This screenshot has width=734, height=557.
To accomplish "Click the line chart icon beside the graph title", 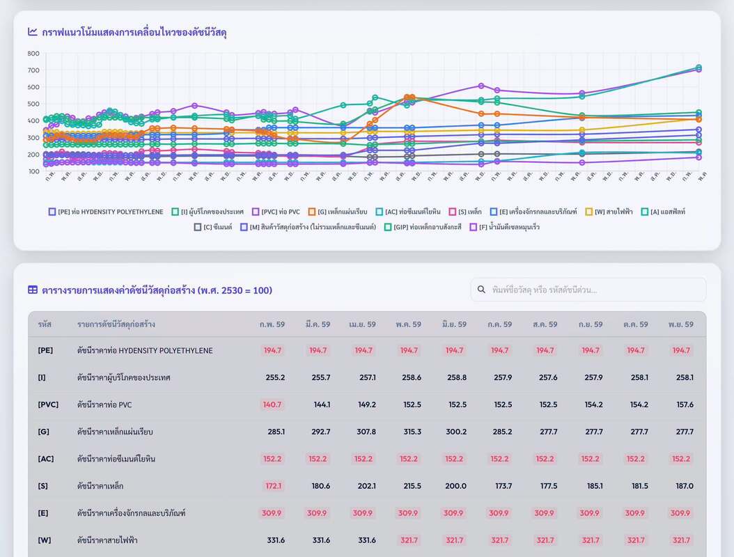I will [x=32, y=32].
